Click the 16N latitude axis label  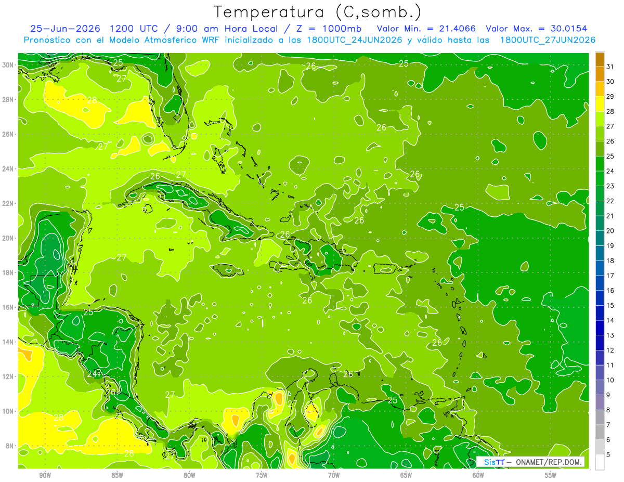[x=8, y=307]
